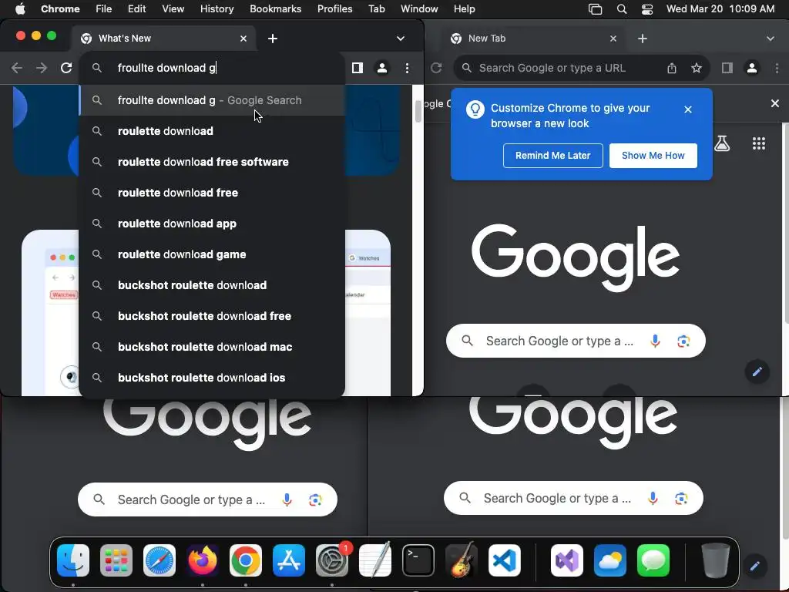Select 'buckshot roulette download free' suggestion

[x=212, y=315]
